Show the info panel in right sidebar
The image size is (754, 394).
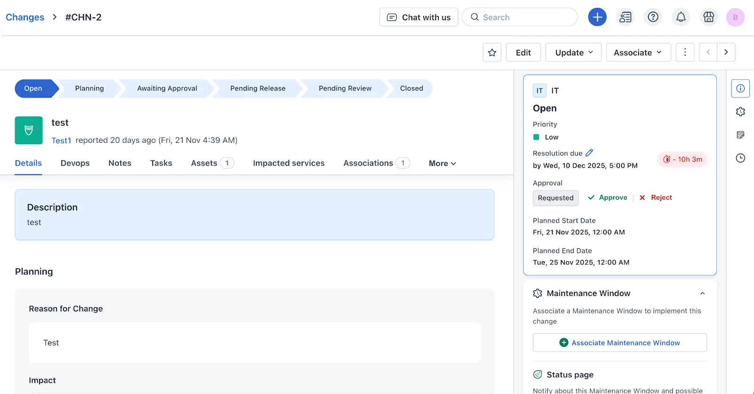coord(740,89)
